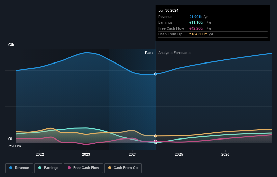Click the Earnings row label in tooltip
This screenshot has width=277, height=177.
(165, 22)
